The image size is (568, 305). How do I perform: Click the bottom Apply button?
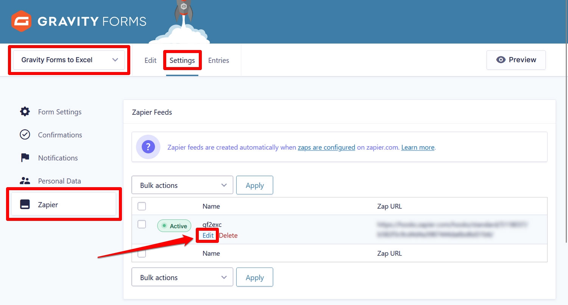click(254, 277)
